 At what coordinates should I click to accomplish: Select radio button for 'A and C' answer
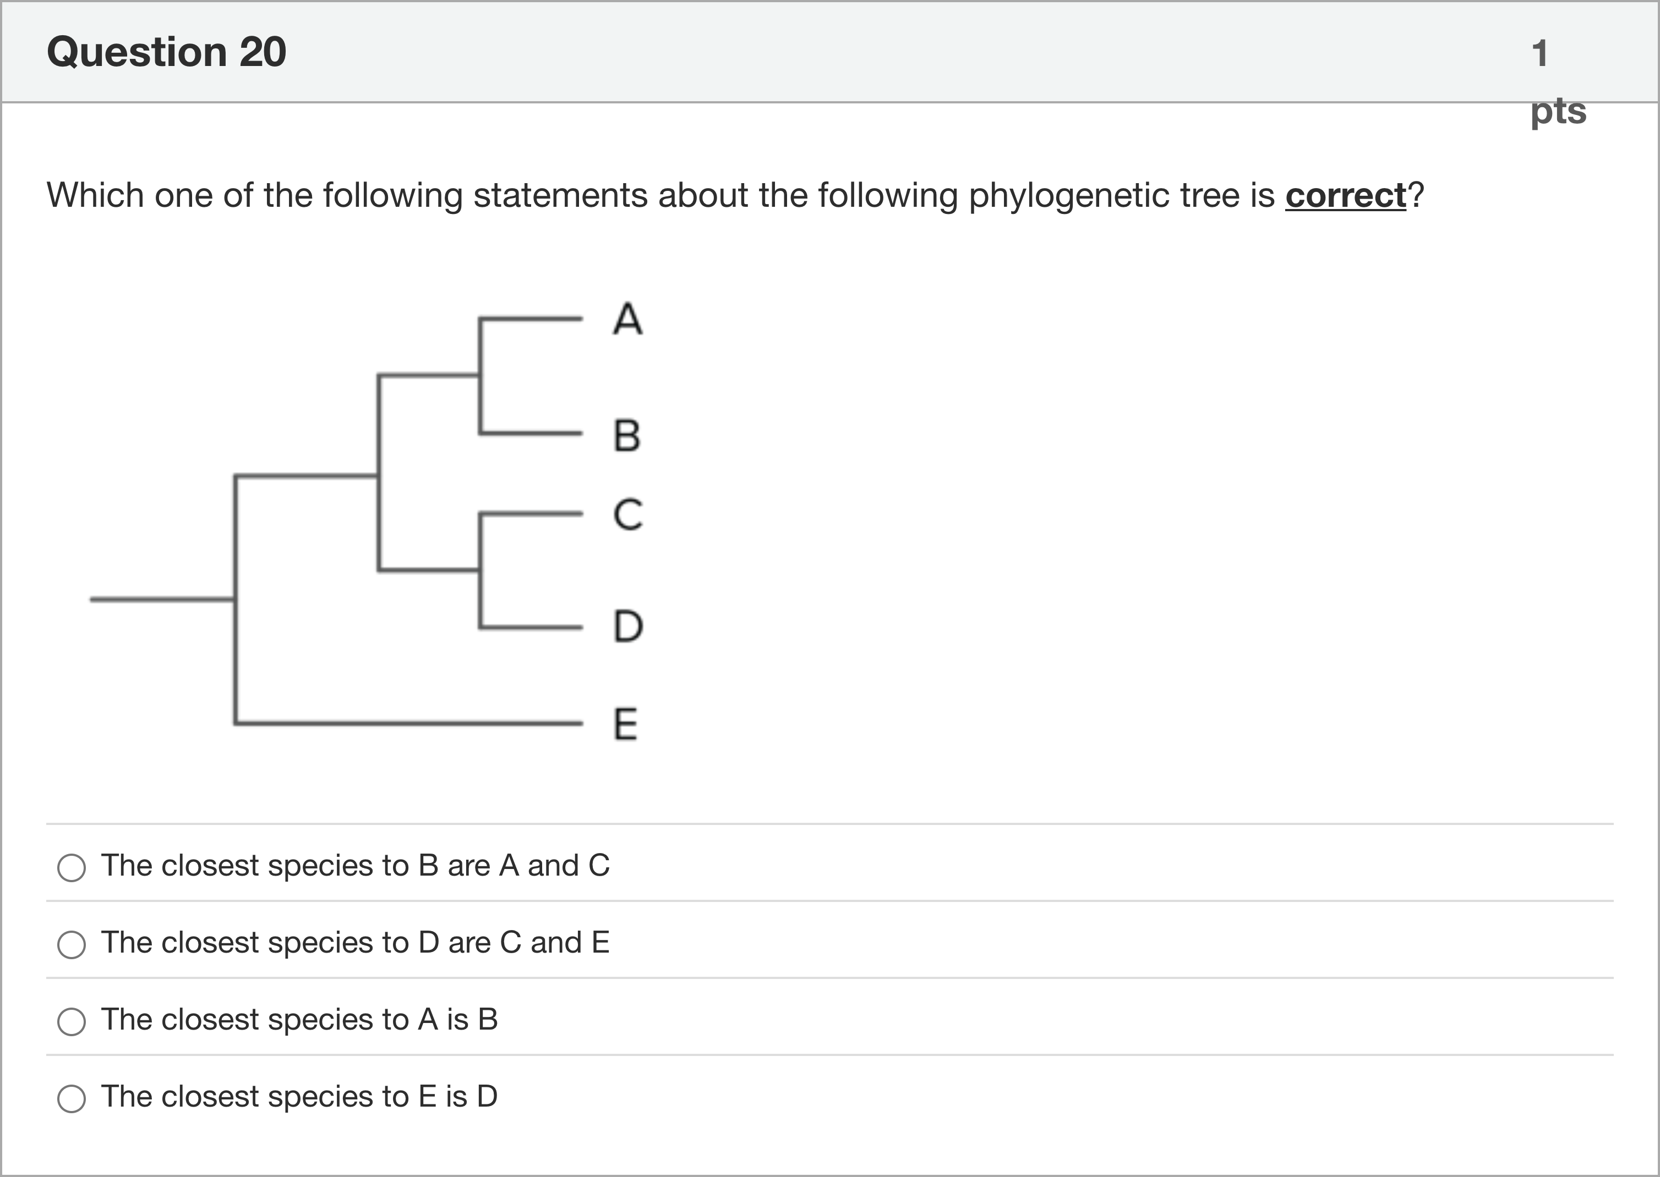coord(71,867)
